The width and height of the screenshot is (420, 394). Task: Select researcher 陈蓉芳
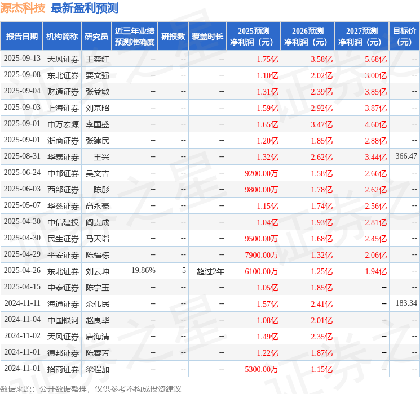97,353
